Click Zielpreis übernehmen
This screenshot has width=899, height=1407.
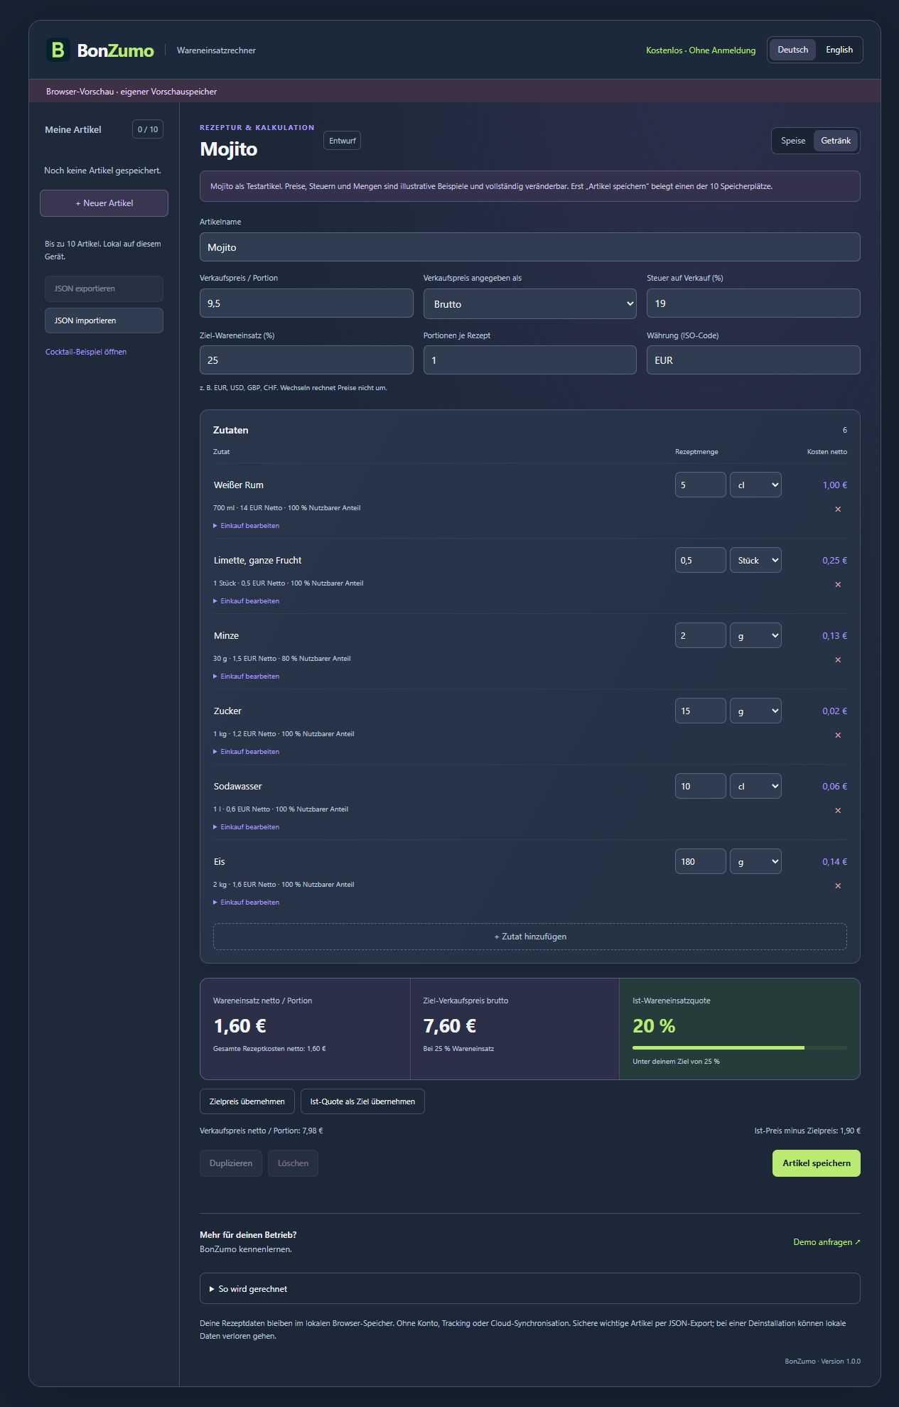pyautogui.click(x=247, y=1101)
